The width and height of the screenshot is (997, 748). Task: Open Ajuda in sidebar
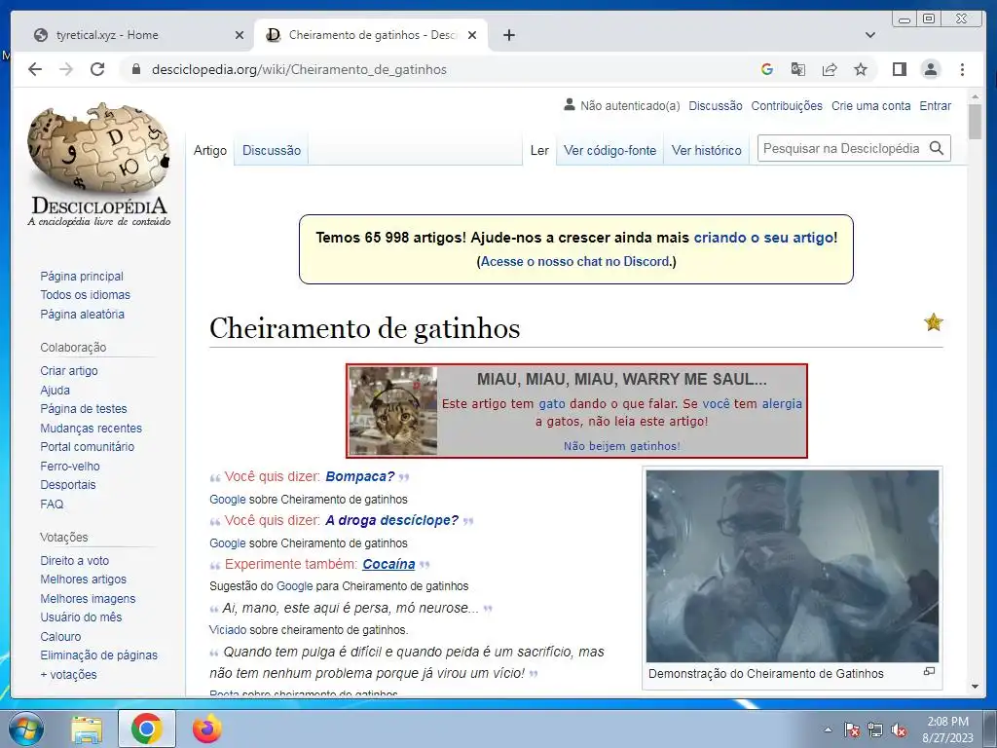pyautogui.click(x=55, y=390)
